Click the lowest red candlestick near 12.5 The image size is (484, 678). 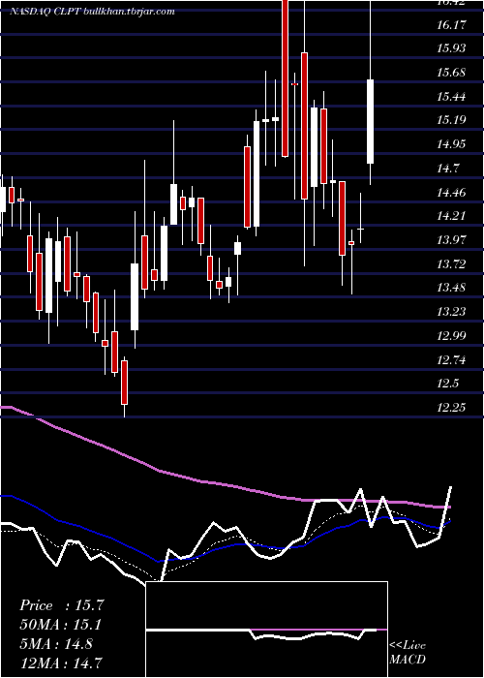[125, 383]
